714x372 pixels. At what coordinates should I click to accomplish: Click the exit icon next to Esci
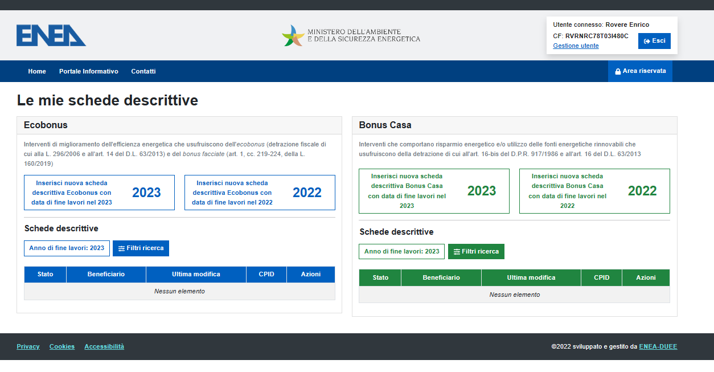(x=646, y=40)
